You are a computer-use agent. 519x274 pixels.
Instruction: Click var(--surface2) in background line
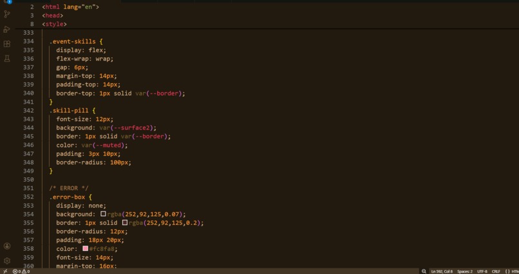point(127,128)
